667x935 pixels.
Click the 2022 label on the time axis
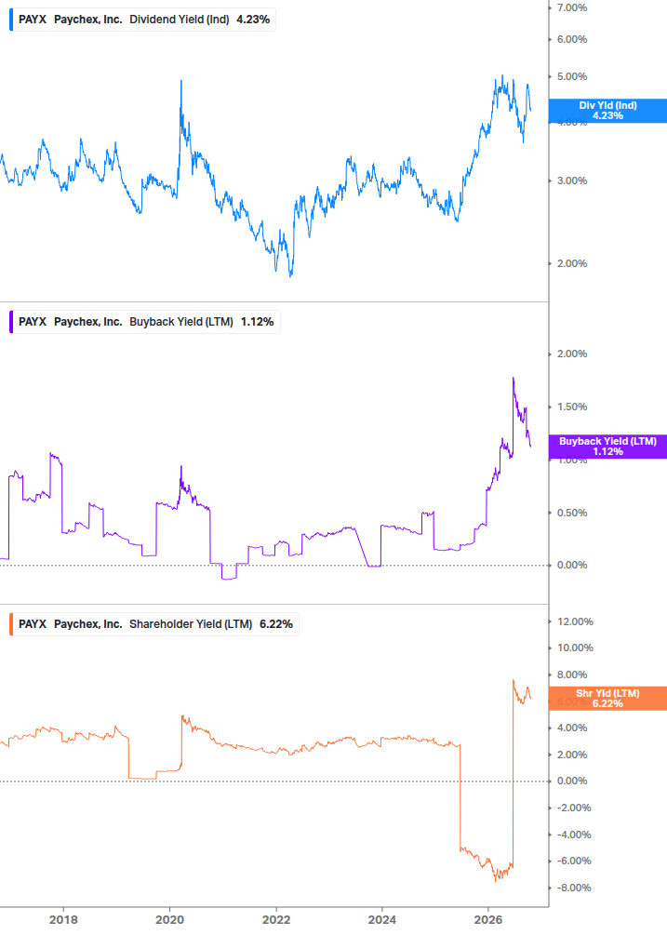276,919
